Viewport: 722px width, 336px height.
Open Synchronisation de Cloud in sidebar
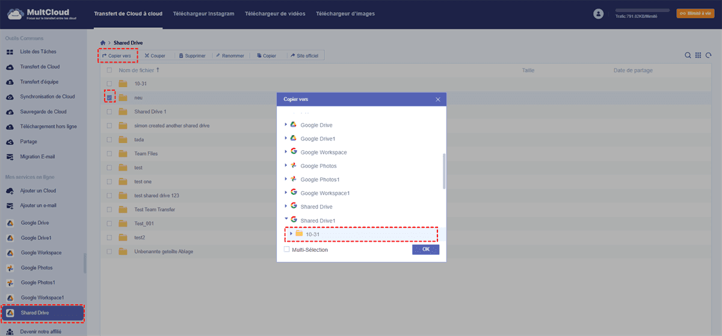click(x=47, y=97)
